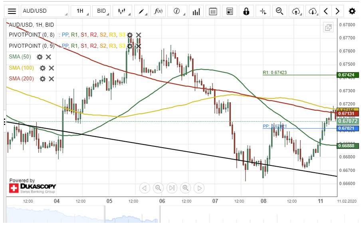Go to next with right chevron

(x=337, y=11)
